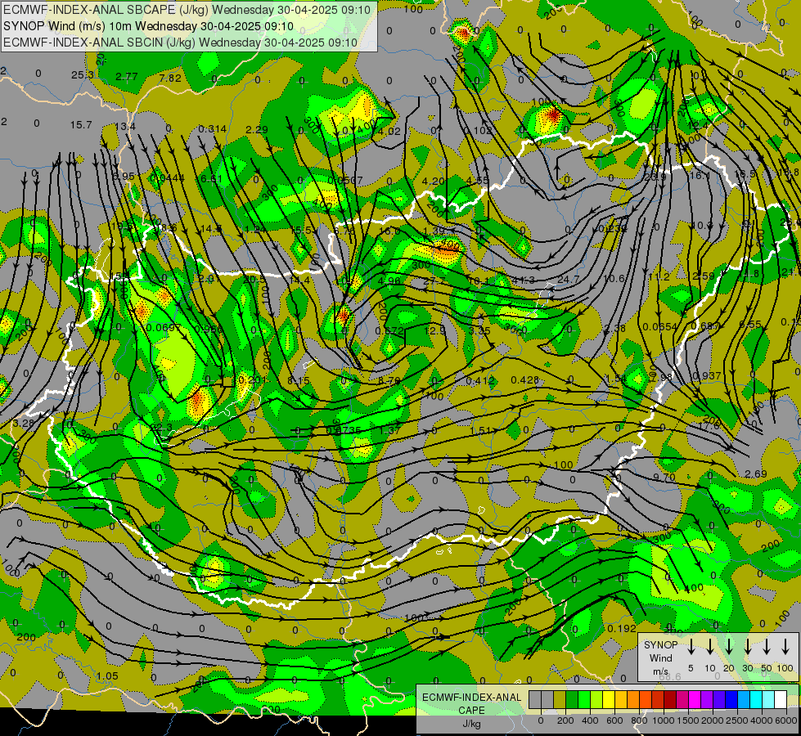This screenshot has width=801, height=736.
Task: Select the pure blue CAPE legend swatch
Action: pyautogui.click(x=731, y=700)
